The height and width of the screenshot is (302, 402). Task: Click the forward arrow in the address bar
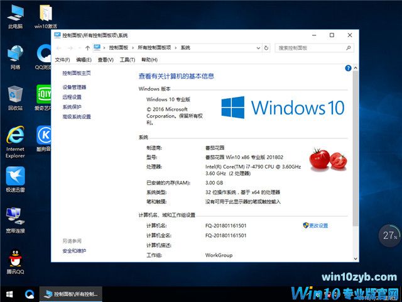tap(70, 48)
